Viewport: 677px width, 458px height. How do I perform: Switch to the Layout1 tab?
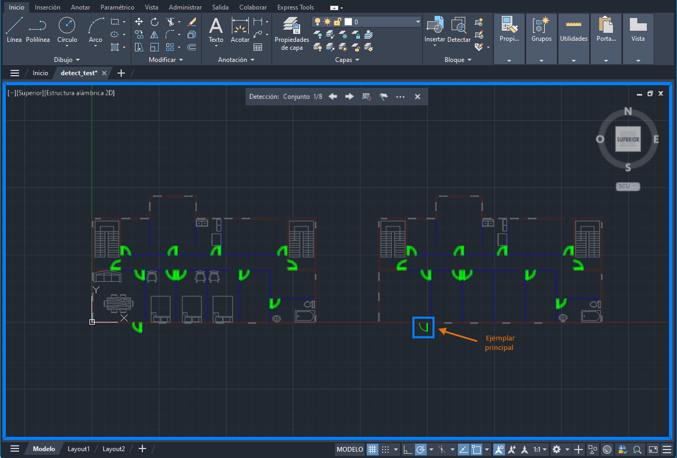coord(79,449)
